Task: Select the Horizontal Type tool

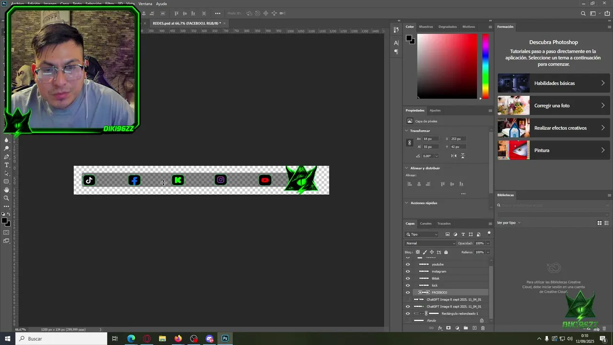Action: [6, 165]
